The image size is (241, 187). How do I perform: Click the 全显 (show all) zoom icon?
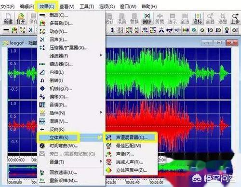coord(210,18)
